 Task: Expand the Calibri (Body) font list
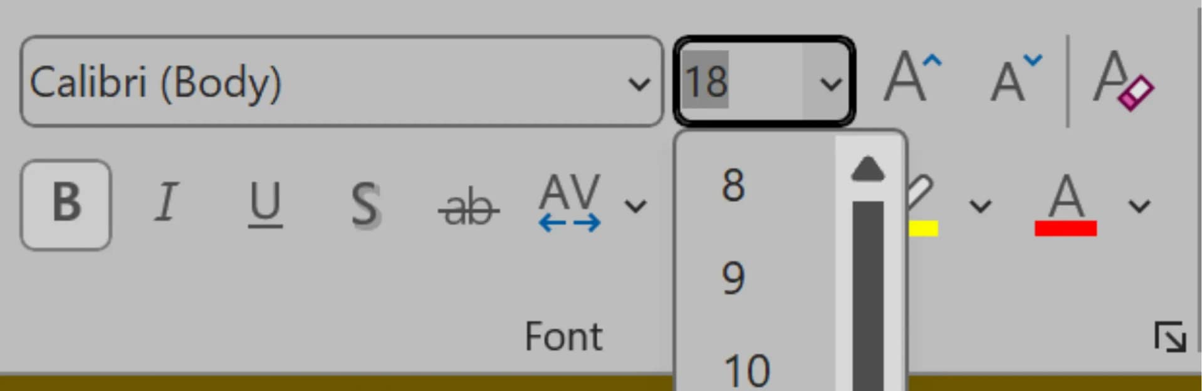(639, 83)
